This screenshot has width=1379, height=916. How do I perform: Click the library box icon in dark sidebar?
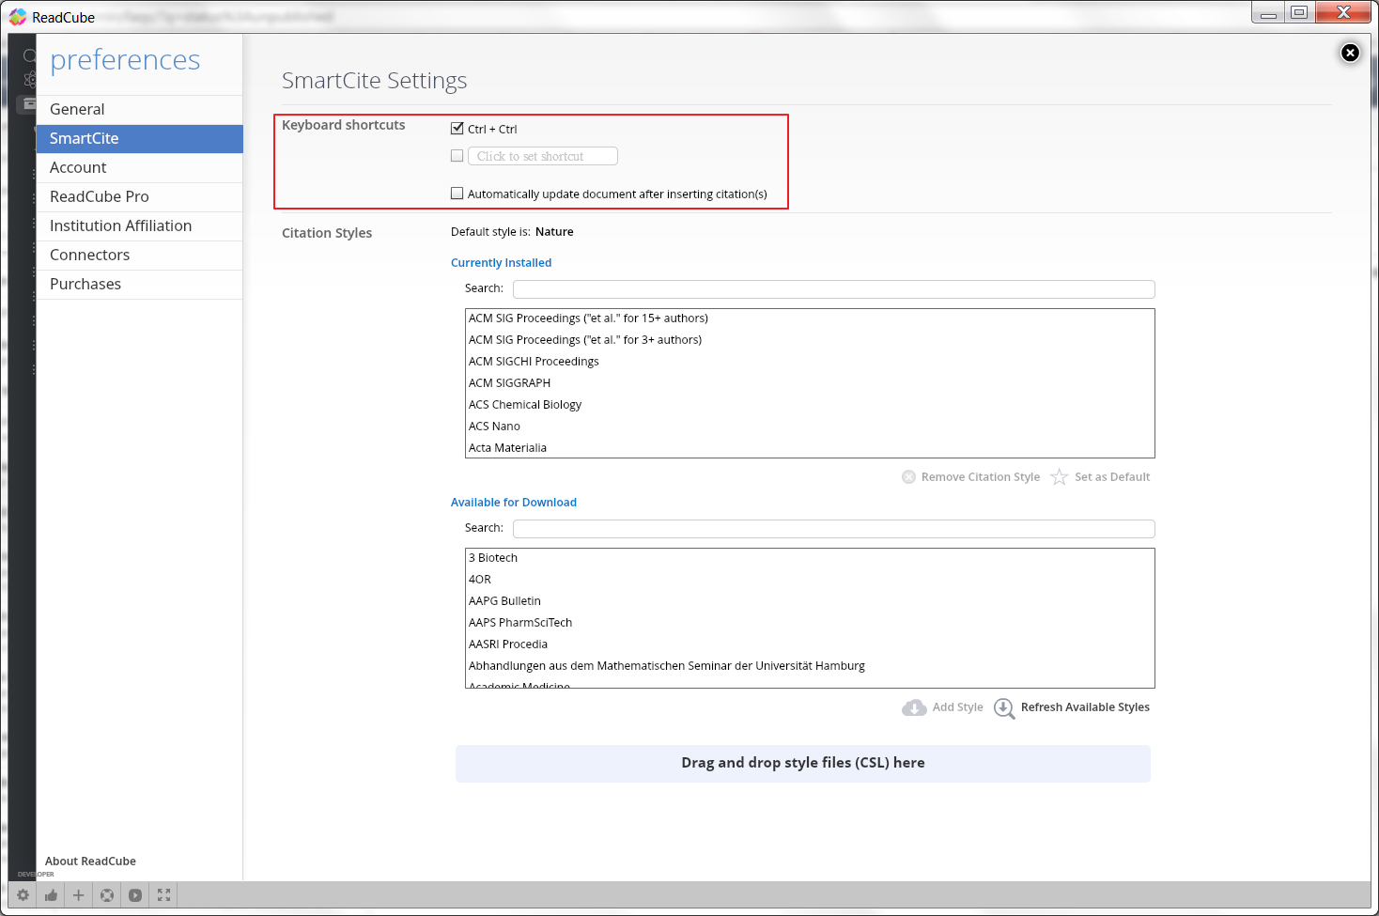click(x=29, y=103)
